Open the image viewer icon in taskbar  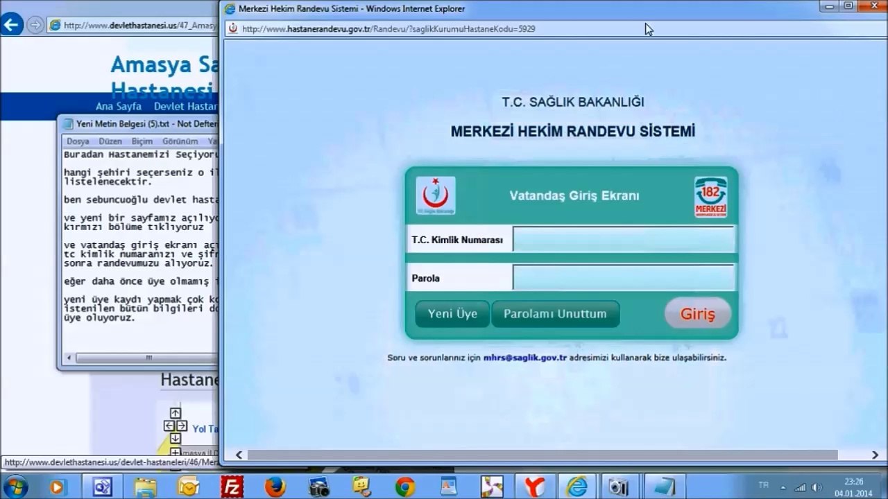[x=448, y=487]
